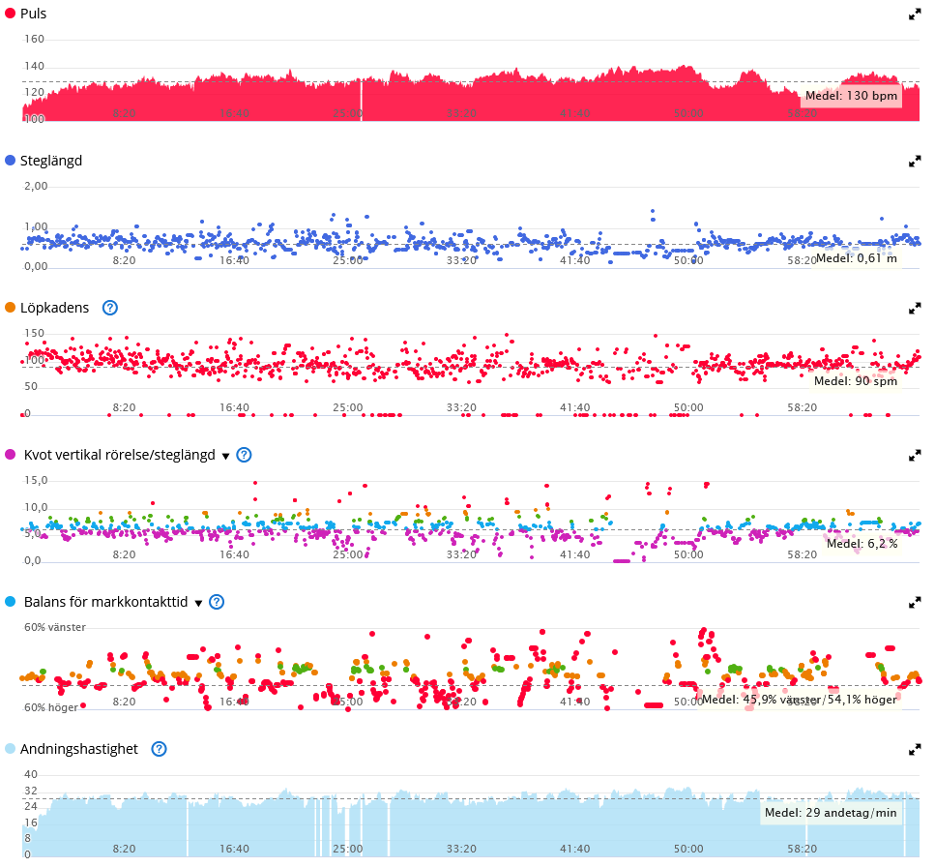The image size is (935, 867).
Task: Open the Kvot vertikal rörelse/steglängd metric dropdown
Action: [x=225, y=457]
